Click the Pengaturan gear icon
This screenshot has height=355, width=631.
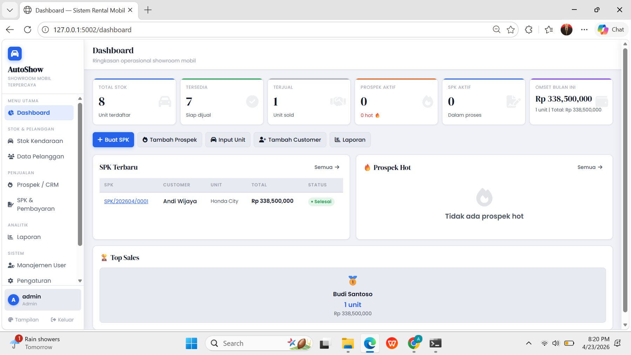(x=11, y=281)
